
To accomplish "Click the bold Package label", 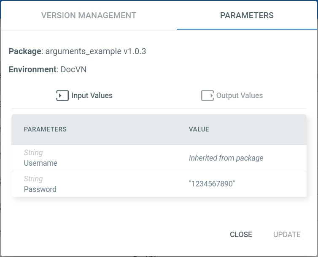I will click(x=25, y=51).
